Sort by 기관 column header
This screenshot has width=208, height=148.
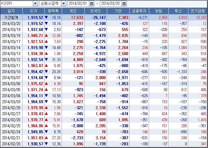pos(118,11)
